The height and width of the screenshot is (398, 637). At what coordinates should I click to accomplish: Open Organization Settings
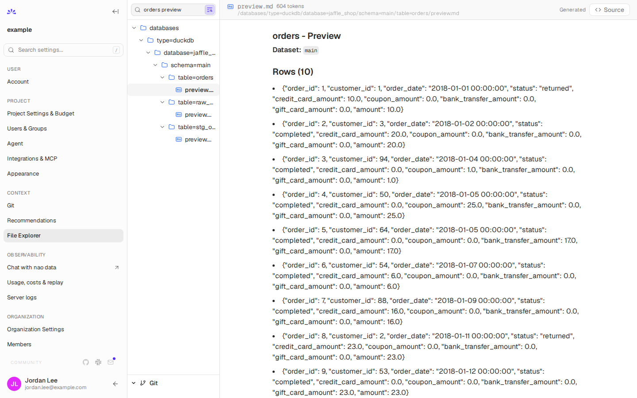pos(63,329)
